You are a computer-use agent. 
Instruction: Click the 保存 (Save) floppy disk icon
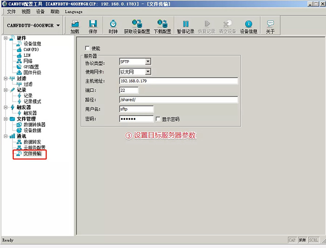coord(93,24)
